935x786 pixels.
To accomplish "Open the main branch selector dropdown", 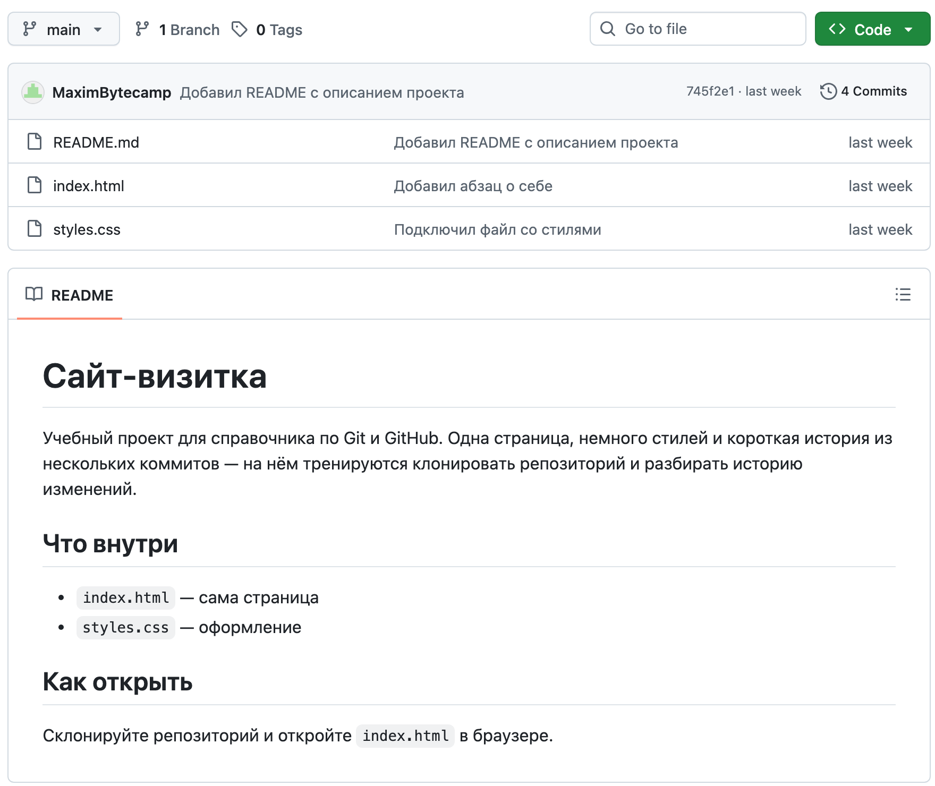I will pos(64,29).
